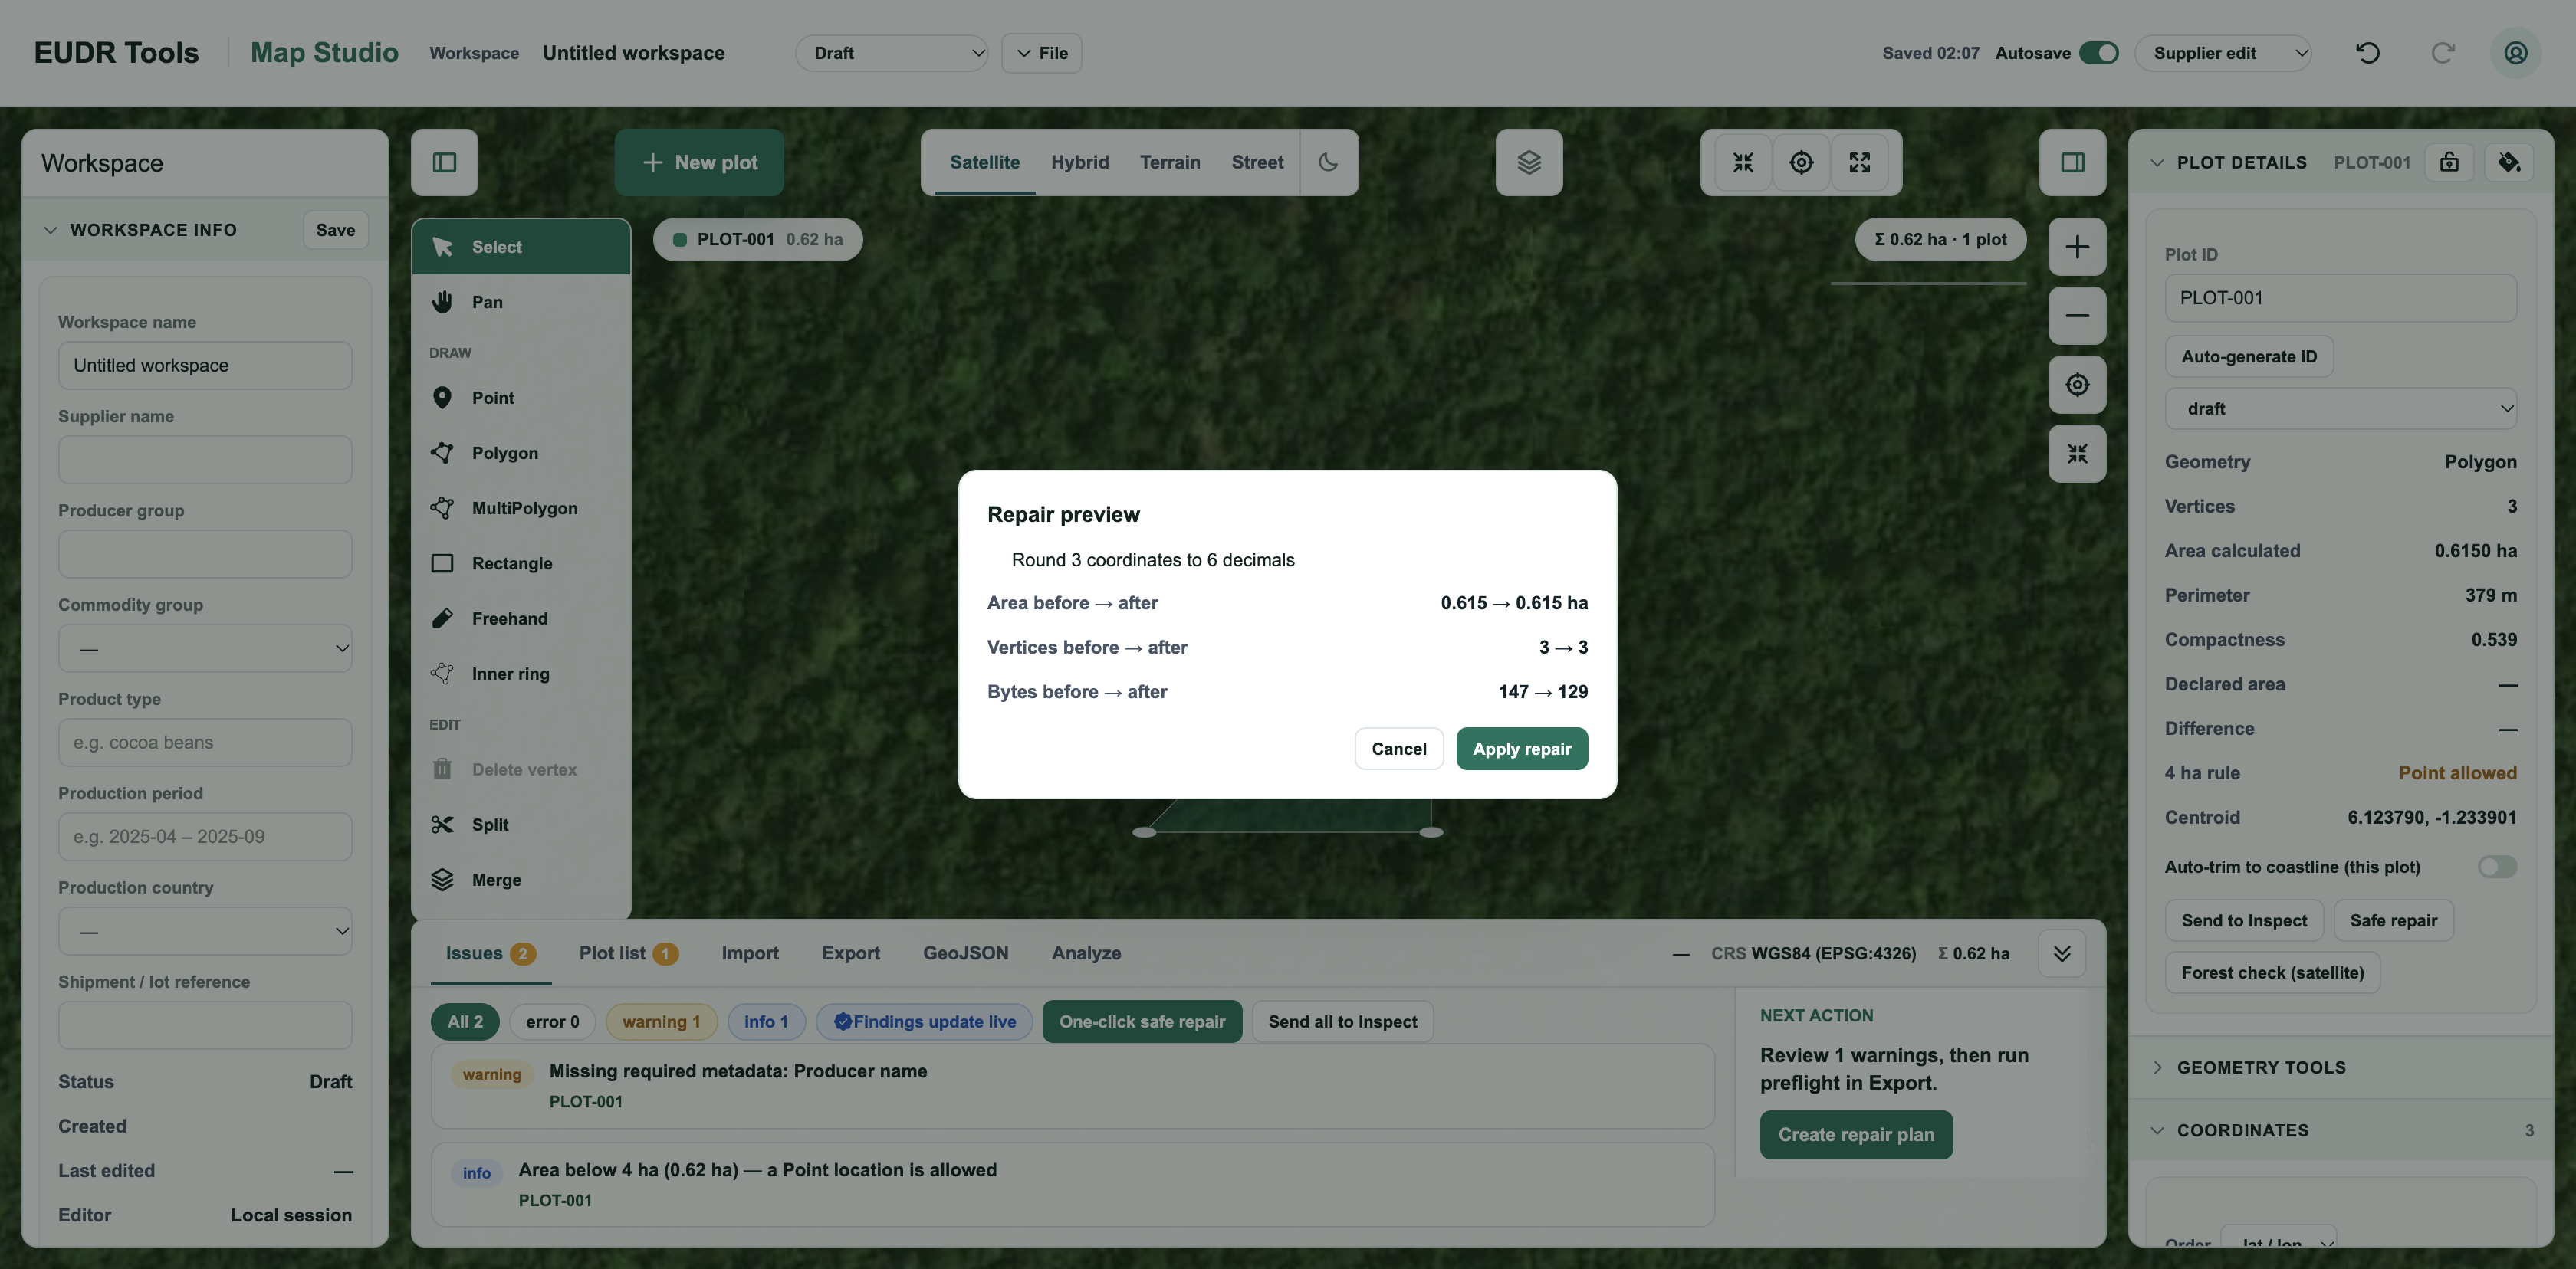
Task: Toggle the Autosave switch
Action: click(x=2098, y=53)
